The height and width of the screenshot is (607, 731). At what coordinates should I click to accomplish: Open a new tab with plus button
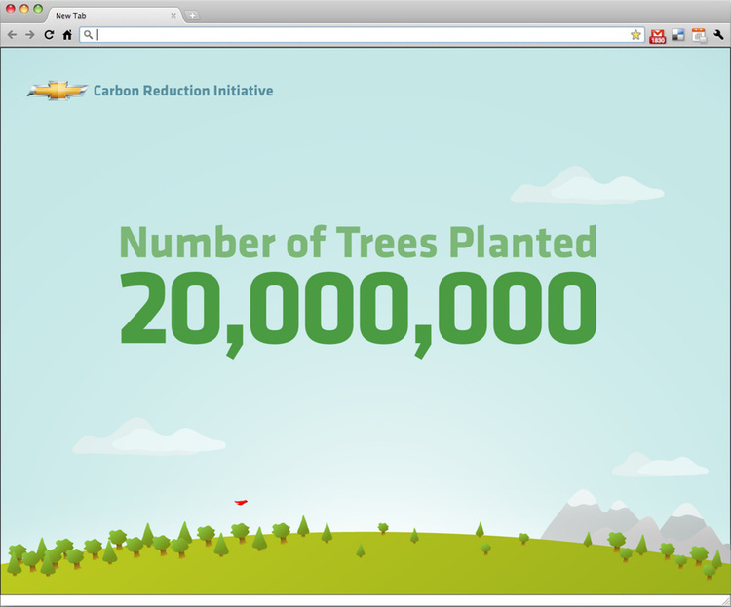click(x=193, y=15)
